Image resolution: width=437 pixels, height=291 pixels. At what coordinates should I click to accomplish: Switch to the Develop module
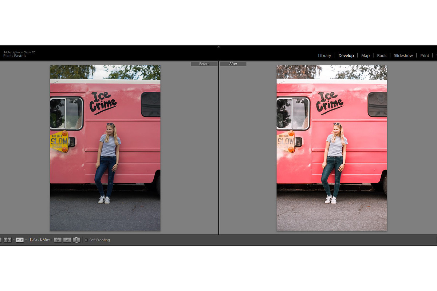click(x=346, y=56)
